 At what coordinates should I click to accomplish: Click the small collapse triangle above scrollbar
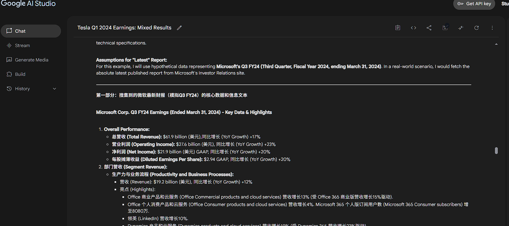[496, 44]
